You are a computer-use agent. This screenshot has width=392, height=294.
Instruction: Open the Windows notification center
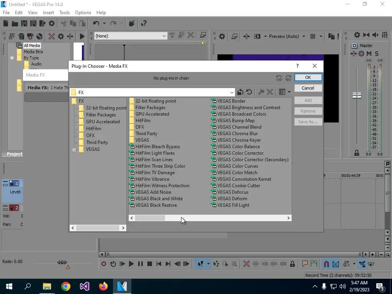380,286
